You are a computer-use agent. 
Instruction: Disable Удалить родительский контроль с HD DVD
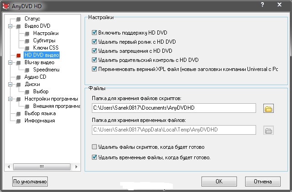tap(95, 60)
